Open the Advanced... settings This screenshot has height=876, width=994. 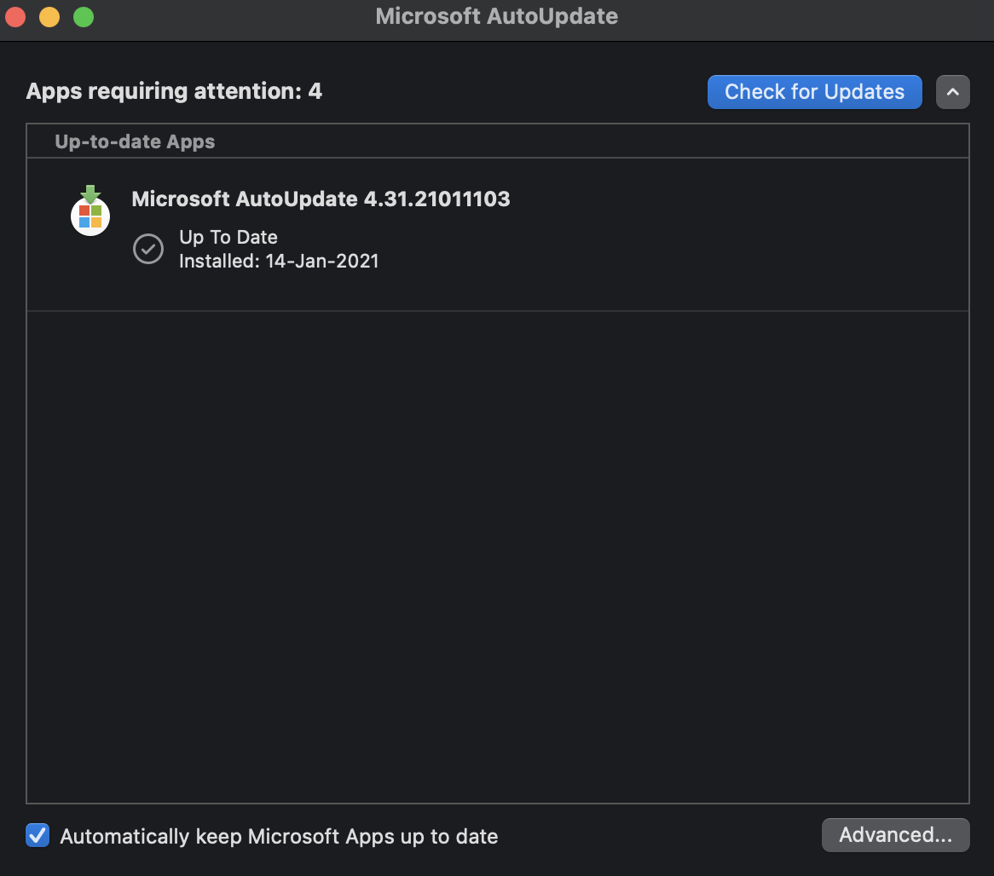coord(896,835)
